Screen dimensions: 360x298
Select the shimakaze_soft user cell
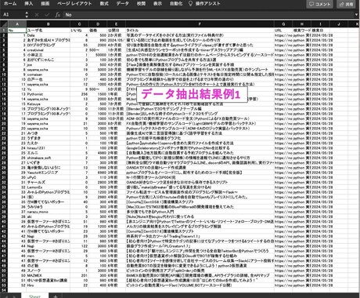49,158
